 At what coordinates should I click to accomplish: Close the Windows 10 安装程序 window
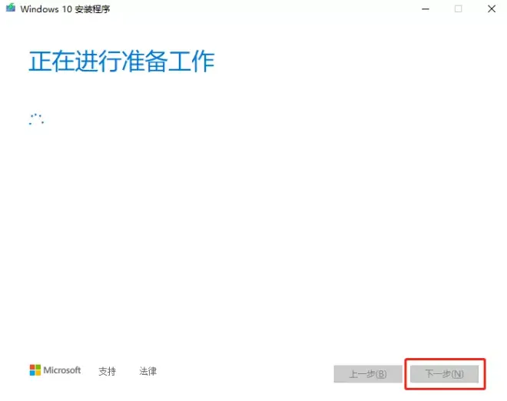492,8
